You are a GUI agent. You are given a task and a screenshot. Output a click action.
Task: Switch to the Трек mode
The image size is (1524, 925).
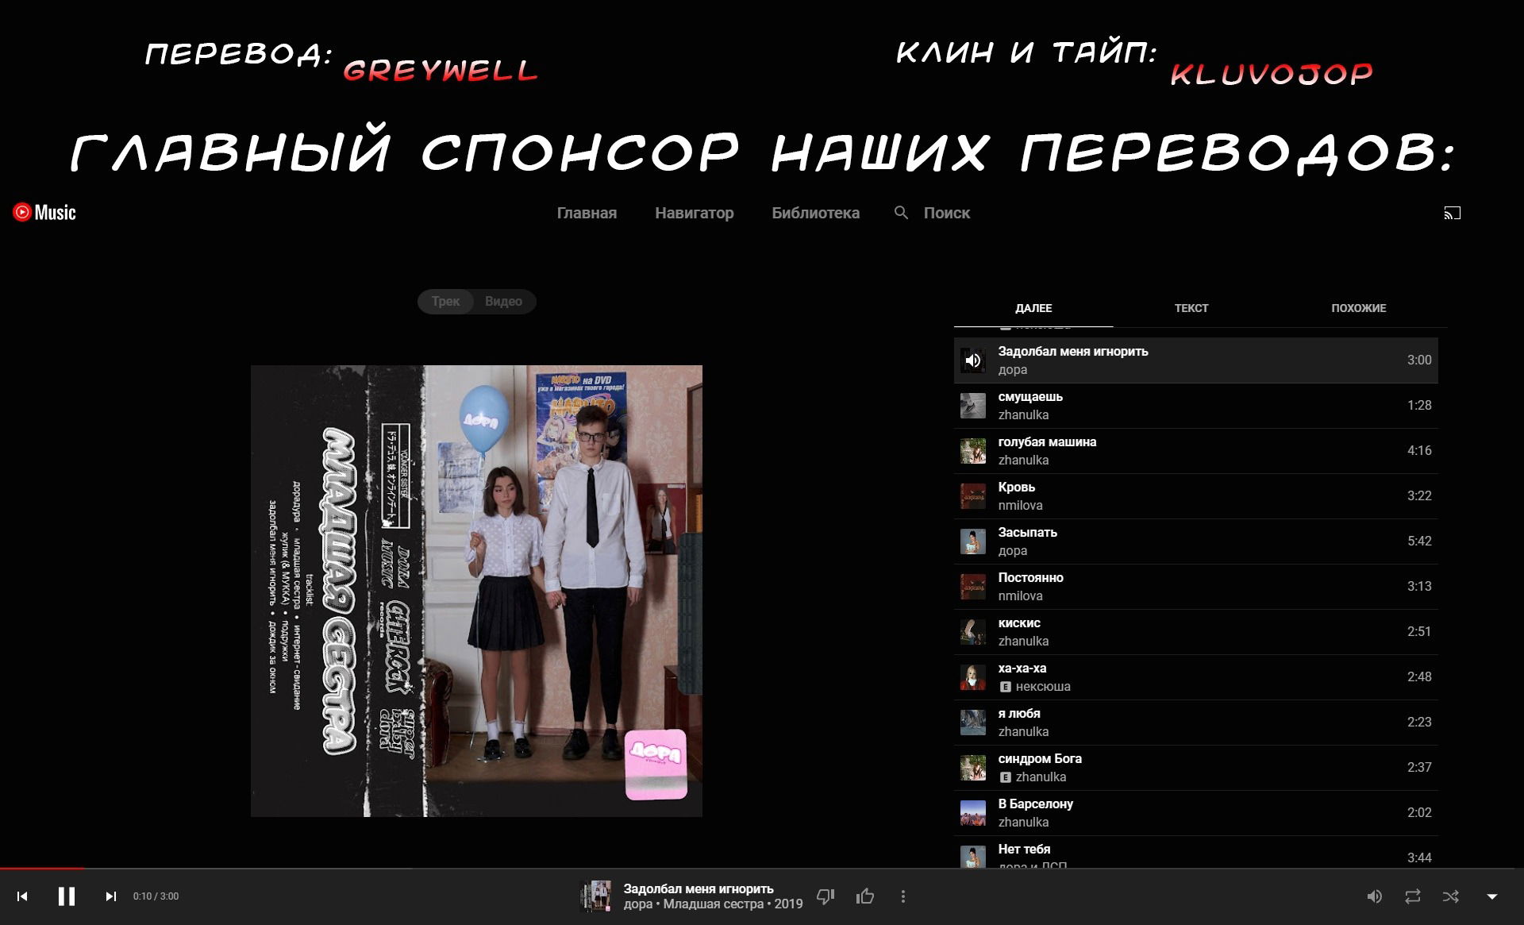coord(445,302)
